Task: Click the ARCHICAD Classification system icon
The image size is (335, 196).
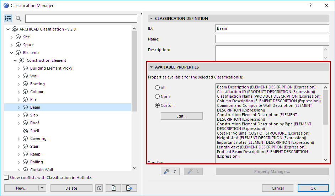Action: [15, 29]
